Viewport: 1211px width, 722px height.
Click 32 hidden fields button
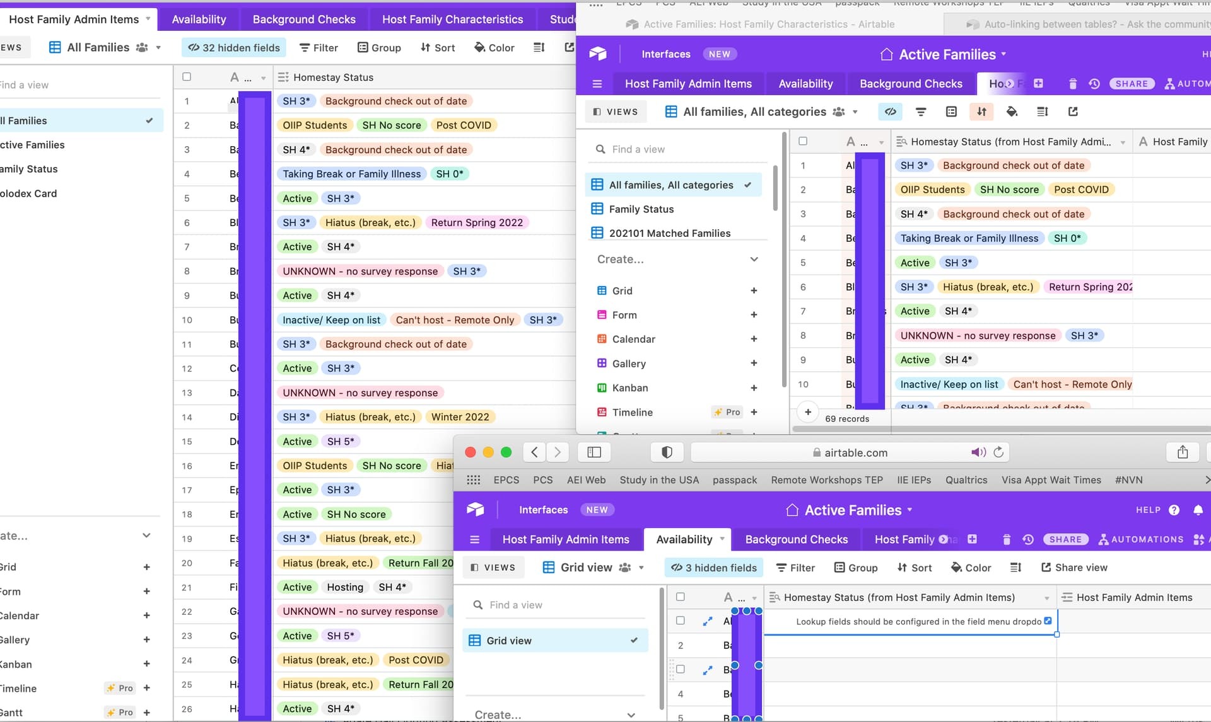234,48
